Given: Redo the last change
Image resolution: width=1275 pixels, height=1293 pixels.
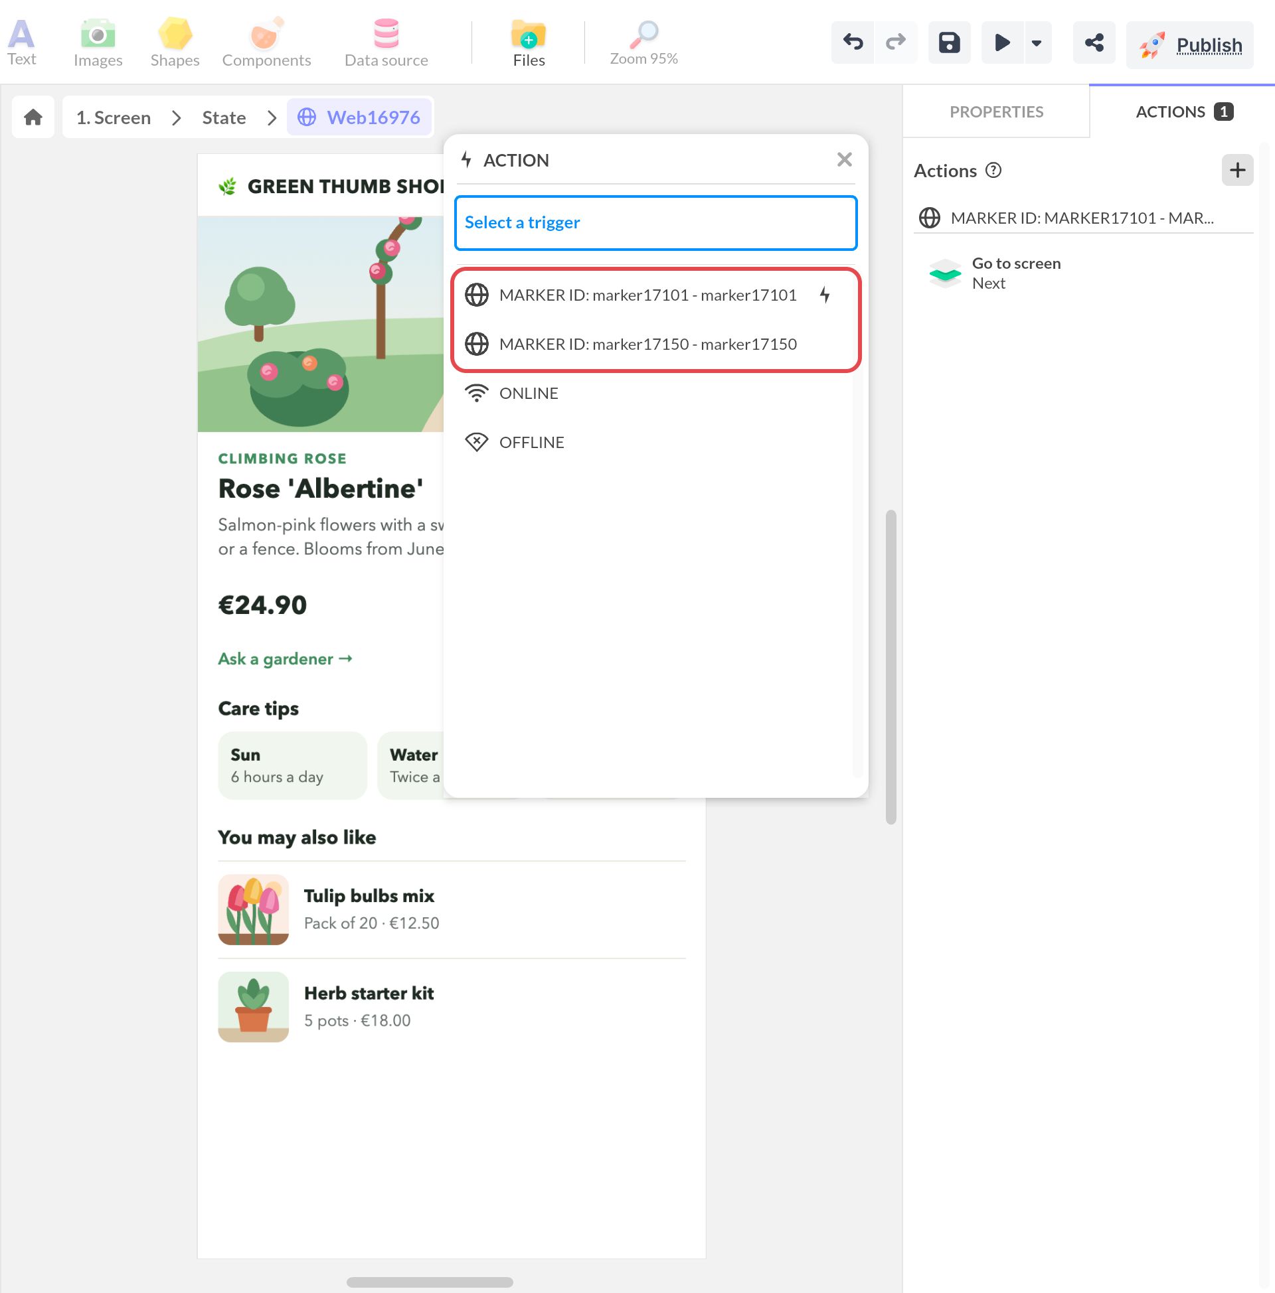Looking at the screenshot, I should click(895, 43).
